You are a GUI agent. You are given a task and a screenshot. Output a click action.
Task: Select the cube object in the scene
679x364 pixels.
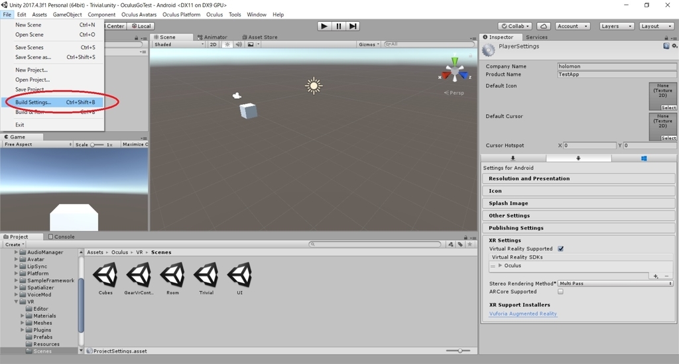pyautogui.click(x=248, y=111)
